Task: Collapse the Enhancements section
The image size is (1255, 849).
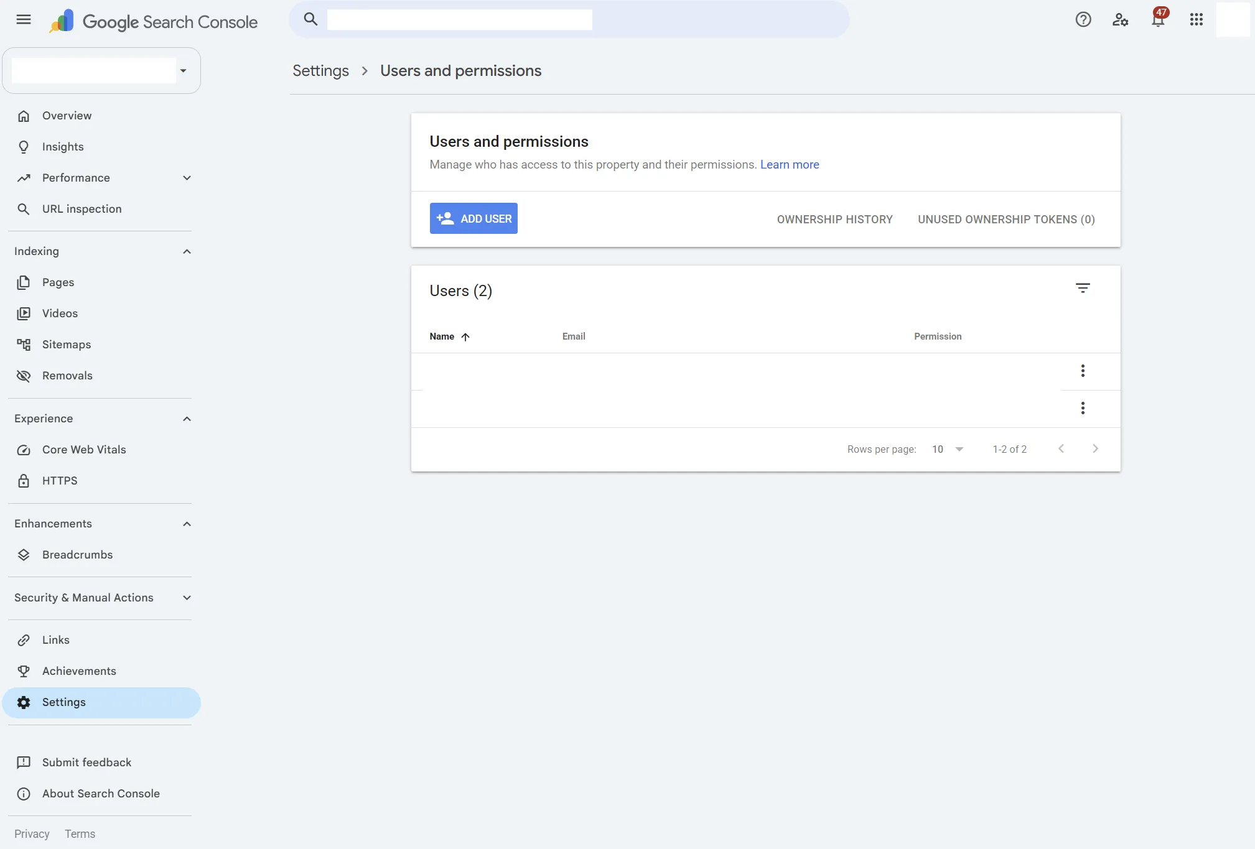Action: [x=187, y=524]
